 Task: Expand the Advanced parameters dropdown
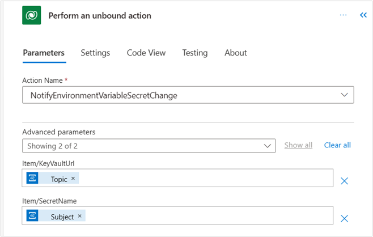coord(149,146)
